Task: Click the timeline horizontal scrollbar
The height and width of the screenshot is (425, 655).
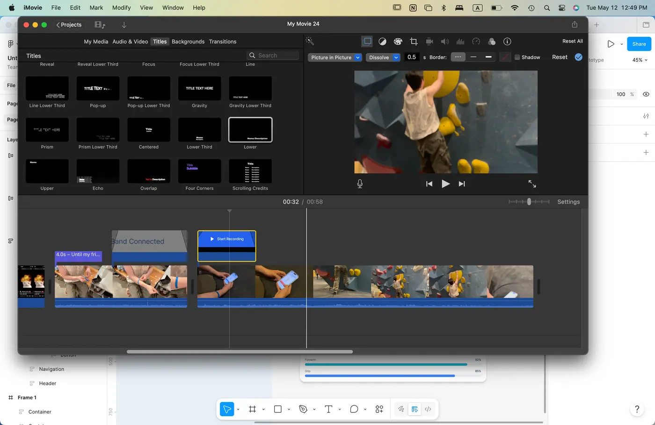Action: click(240, 352)
